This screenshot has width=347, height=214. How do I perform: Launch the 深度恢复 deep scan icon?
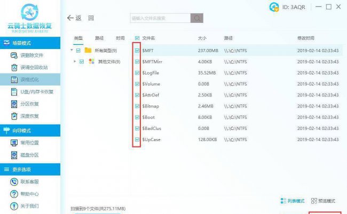(14, 116)
